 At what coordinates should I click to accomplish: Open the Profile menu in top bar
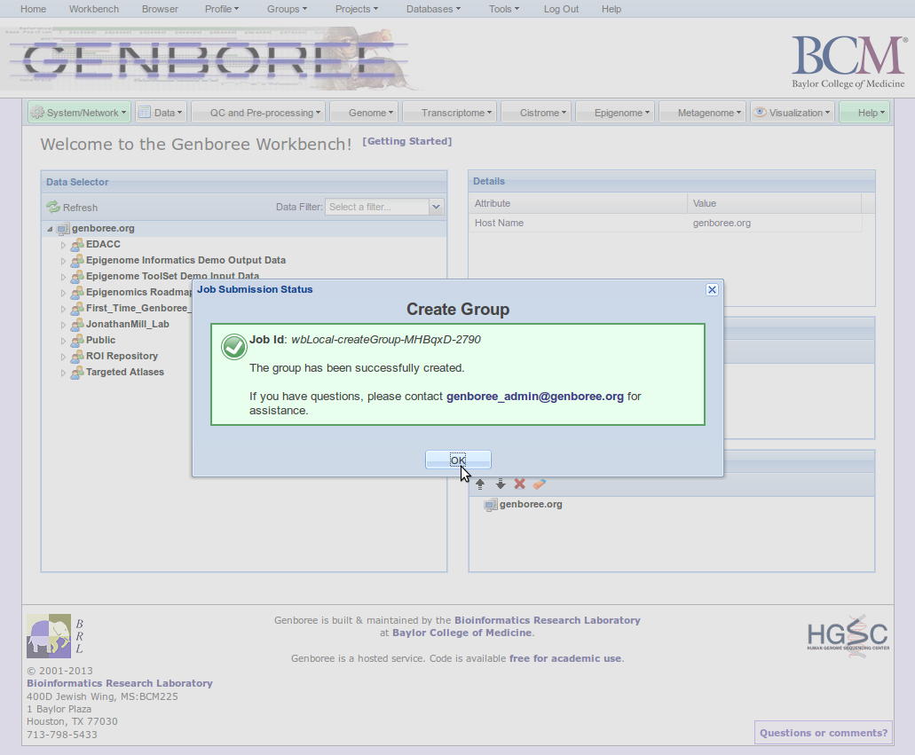pyautogui.click(x=221, y=9)
